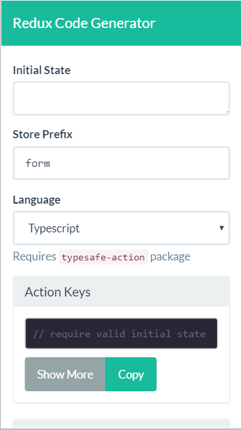The image size is (241, 430).
Task: Click empty green header area beside title
Action: [x=197, y=23]
